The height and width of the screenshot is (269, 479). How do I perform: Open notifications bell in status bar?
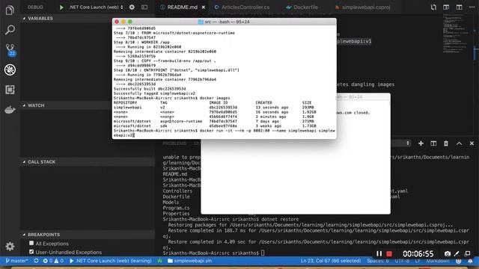(471, 261)
